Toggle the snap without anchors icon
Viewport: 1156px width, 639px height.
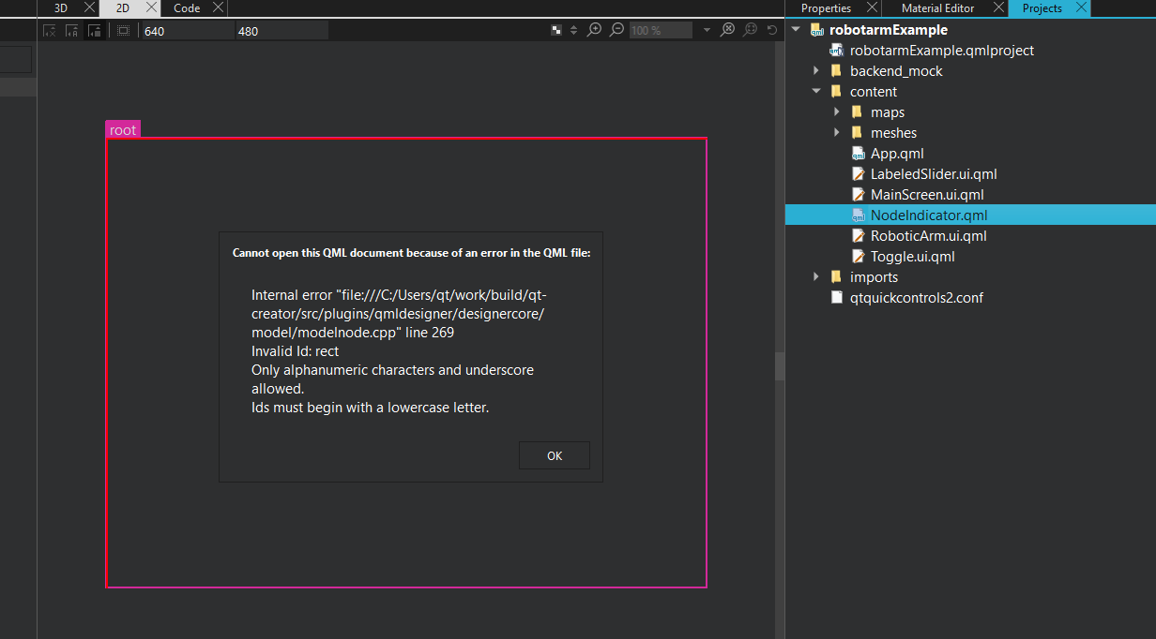[94, 30]
